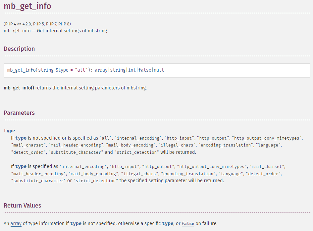Click 'false' link in Return Values text
Viewport: 313px width, 231px height.
click(188, 223)
